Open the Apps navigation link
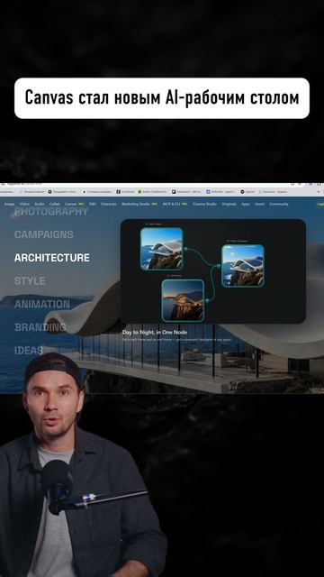 pyautogui.click(x=246, y=204)
